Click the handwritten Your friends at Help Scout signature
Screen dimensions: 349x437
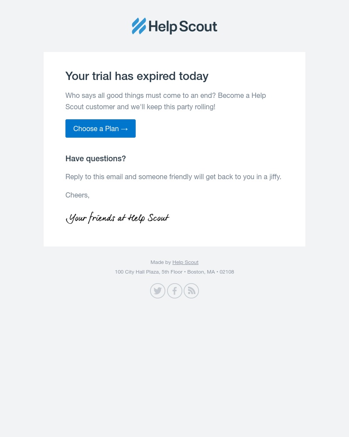coord(117,218)
